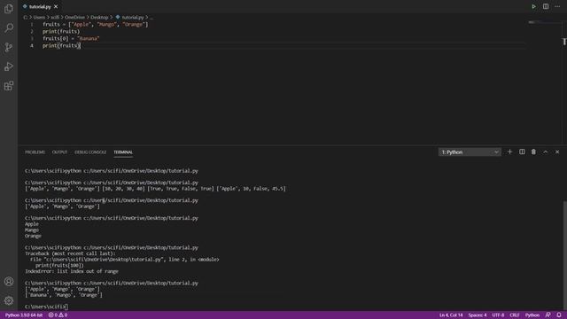Click the CRLF end-of-line indicator
Image resolution: width=567 pixels, height=319 pixels.
(x=514, y=315)
